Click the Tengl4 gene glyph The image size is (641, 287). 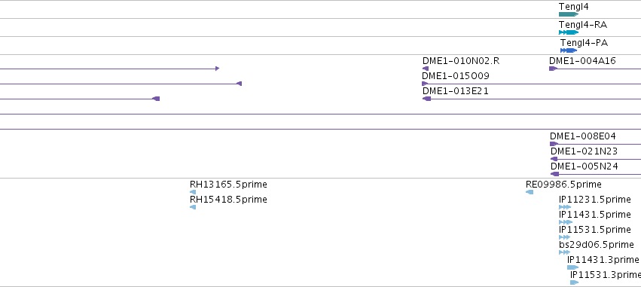(569, 14)
